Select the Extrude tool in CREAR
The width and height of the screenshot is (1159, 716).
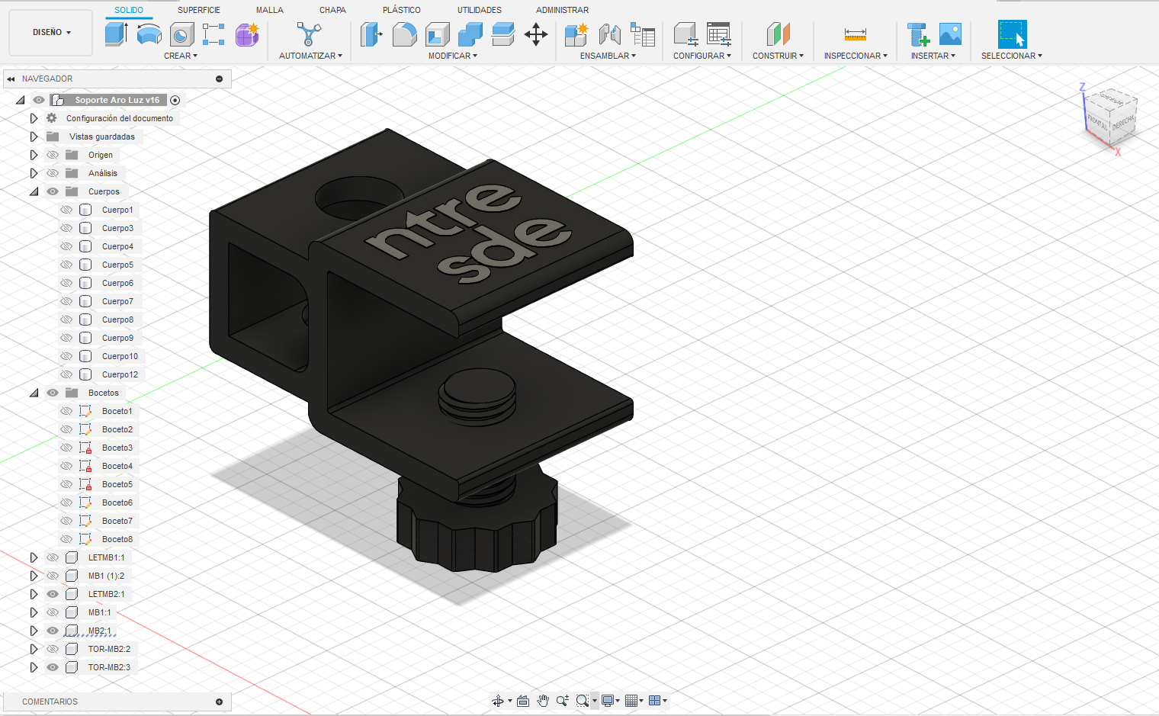(x=116, y=34)
